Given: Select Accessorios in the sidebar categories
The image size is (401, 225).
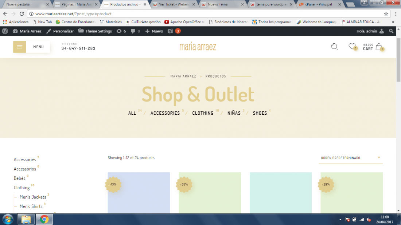Looking at the screenshot, I should point(25,169).
